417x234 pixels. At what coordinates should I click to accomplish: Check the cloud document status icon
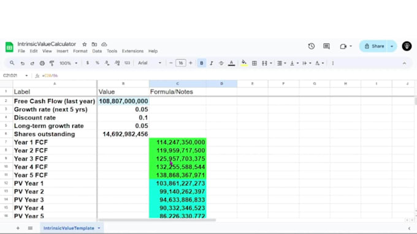tap(104, 44)
